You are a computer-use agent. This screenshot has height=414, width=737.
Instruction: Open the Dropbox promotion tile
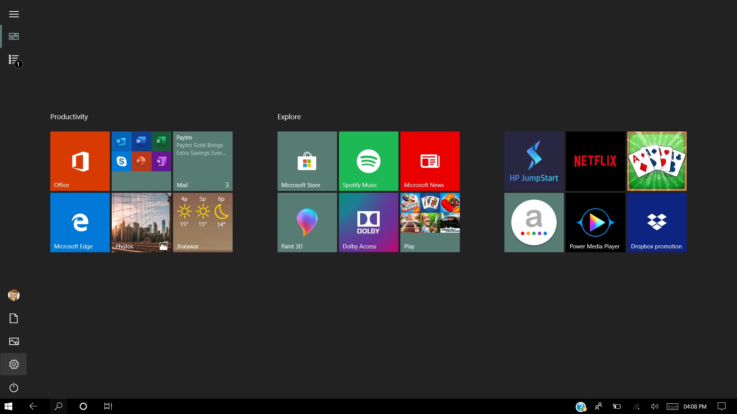[x=657, y=222]
